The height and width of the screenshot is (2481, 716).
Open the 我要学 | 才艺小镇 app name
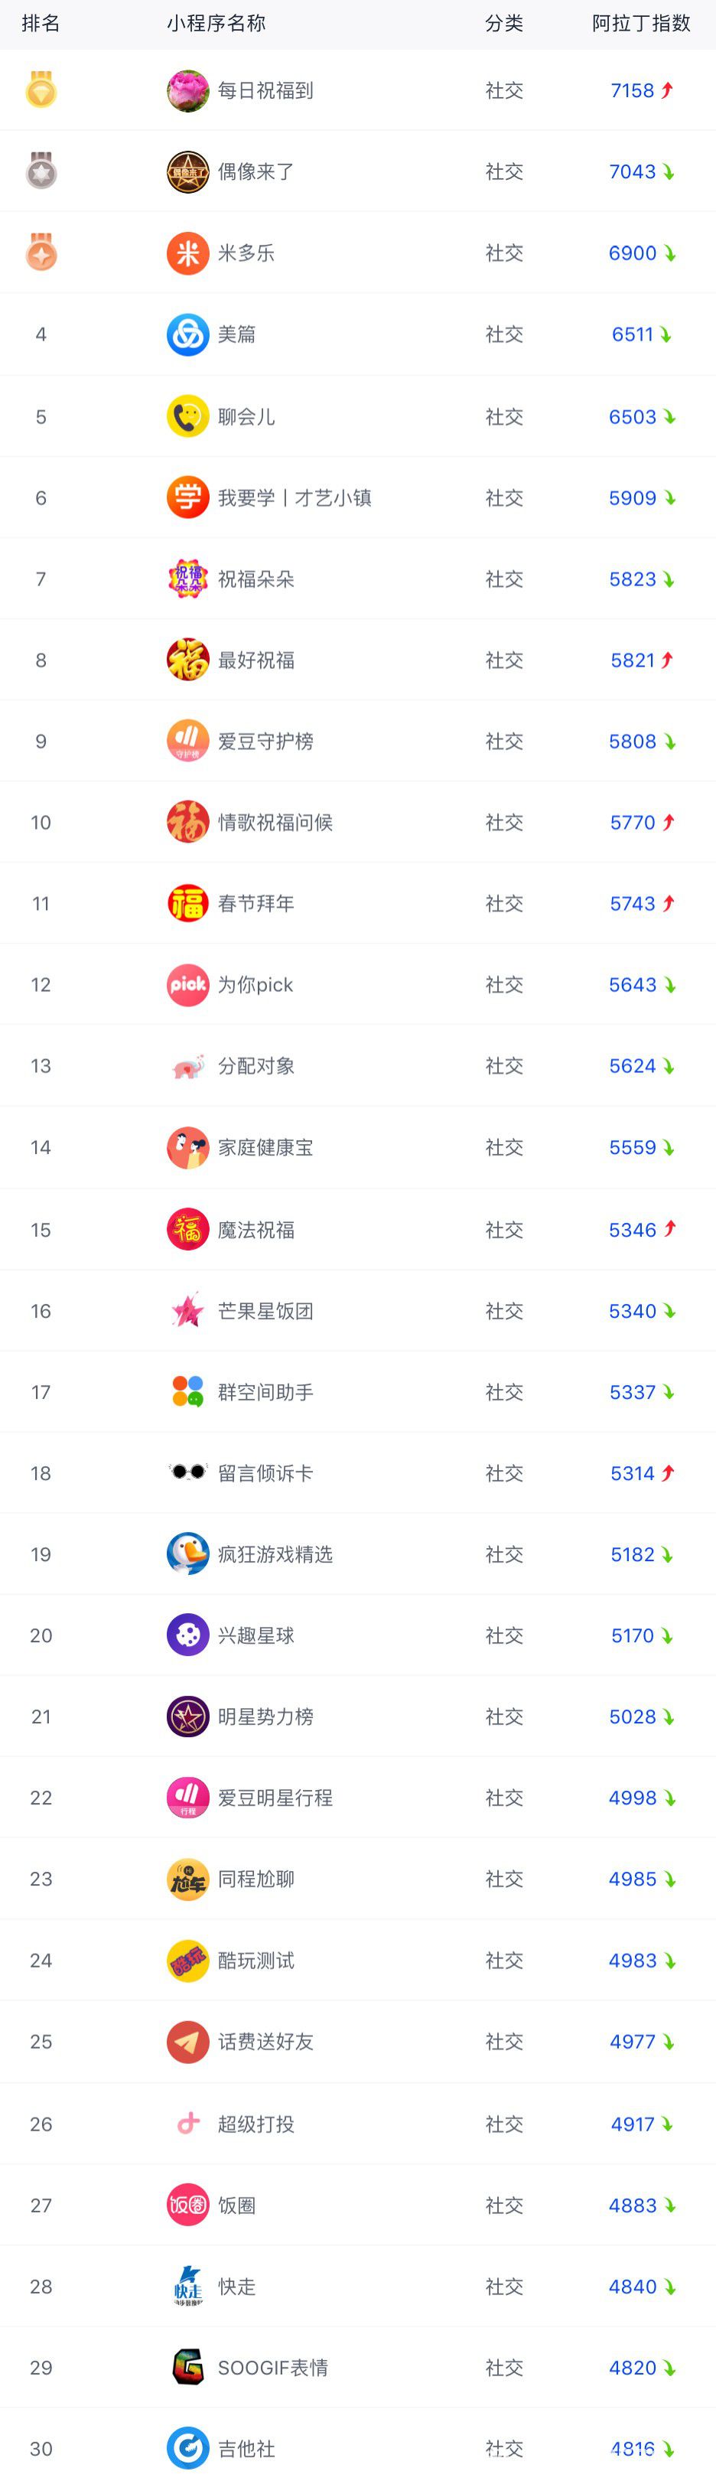click(x=295, y=498)
